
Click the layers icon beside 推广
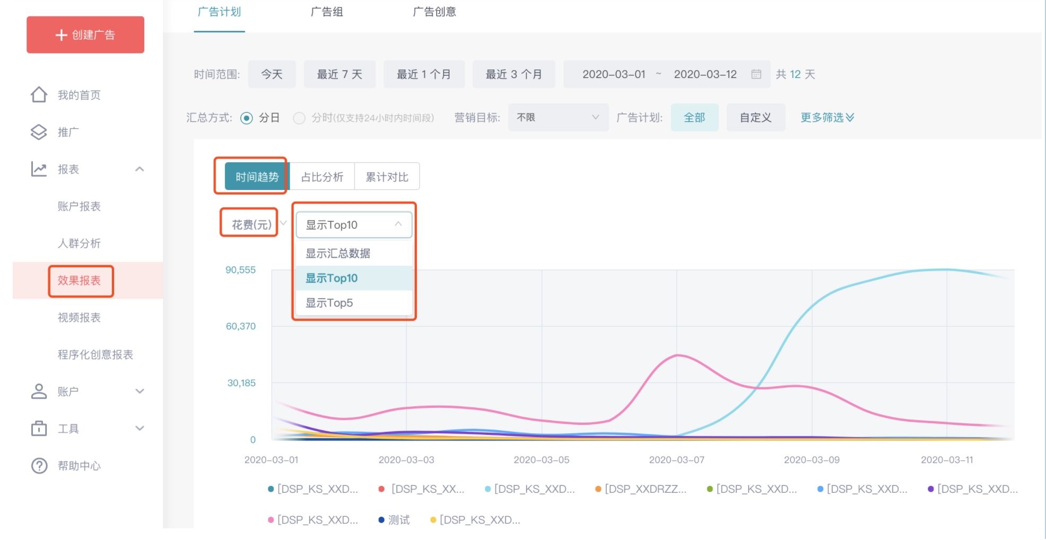39,132
